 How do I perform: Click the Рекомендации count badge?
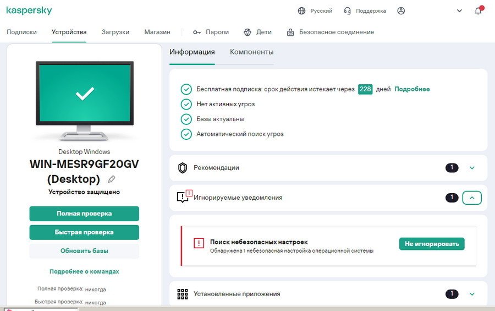452,167
